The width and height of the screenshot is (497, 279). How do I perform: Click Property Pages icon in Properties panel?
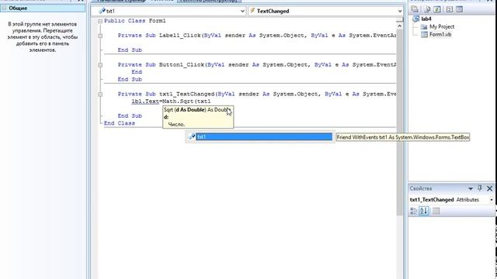tap(436, 211)
